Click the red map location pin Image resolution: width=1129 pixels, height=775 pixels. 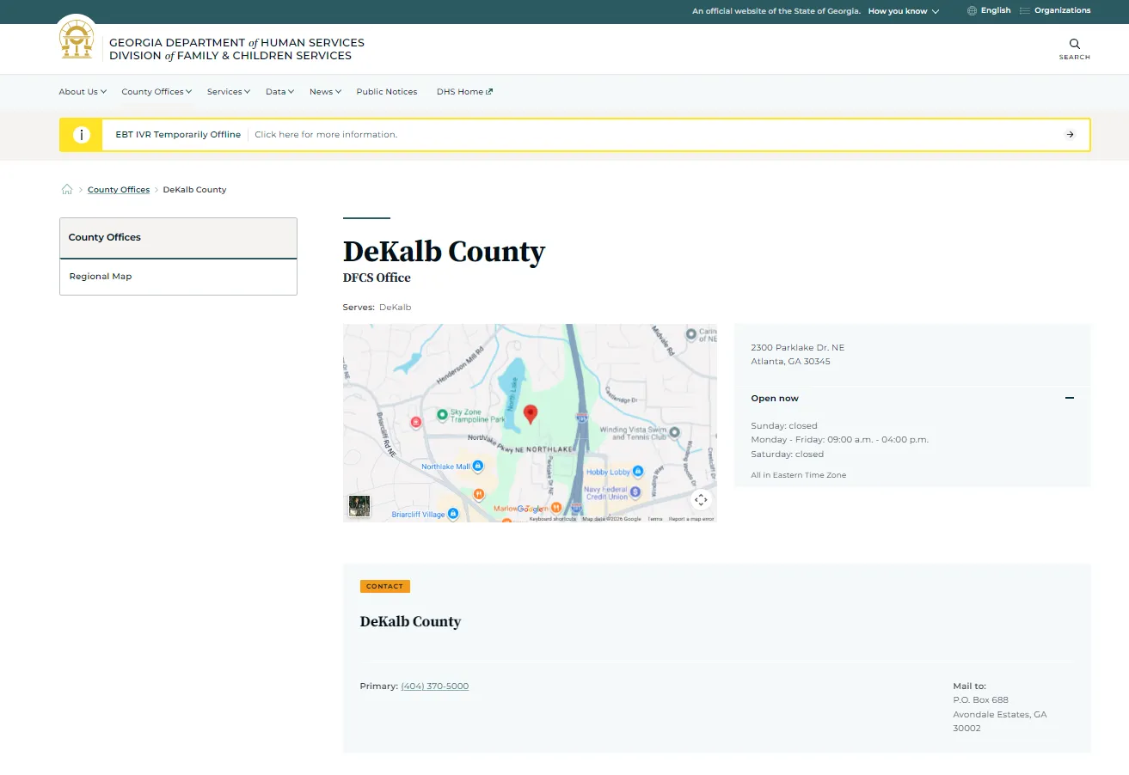pos(531,414)
